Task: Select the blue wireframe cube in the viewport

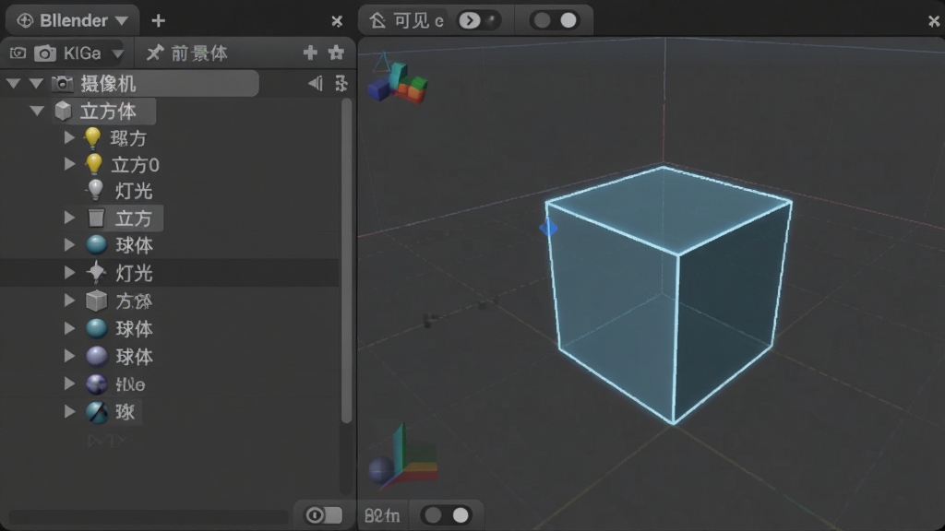Action: tap(669, 295)
